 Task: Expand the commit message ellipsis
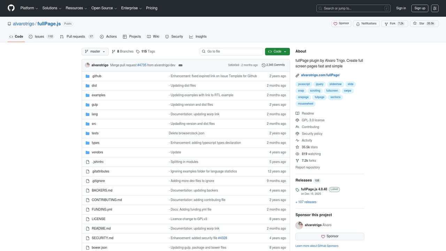tap(180, 65)
